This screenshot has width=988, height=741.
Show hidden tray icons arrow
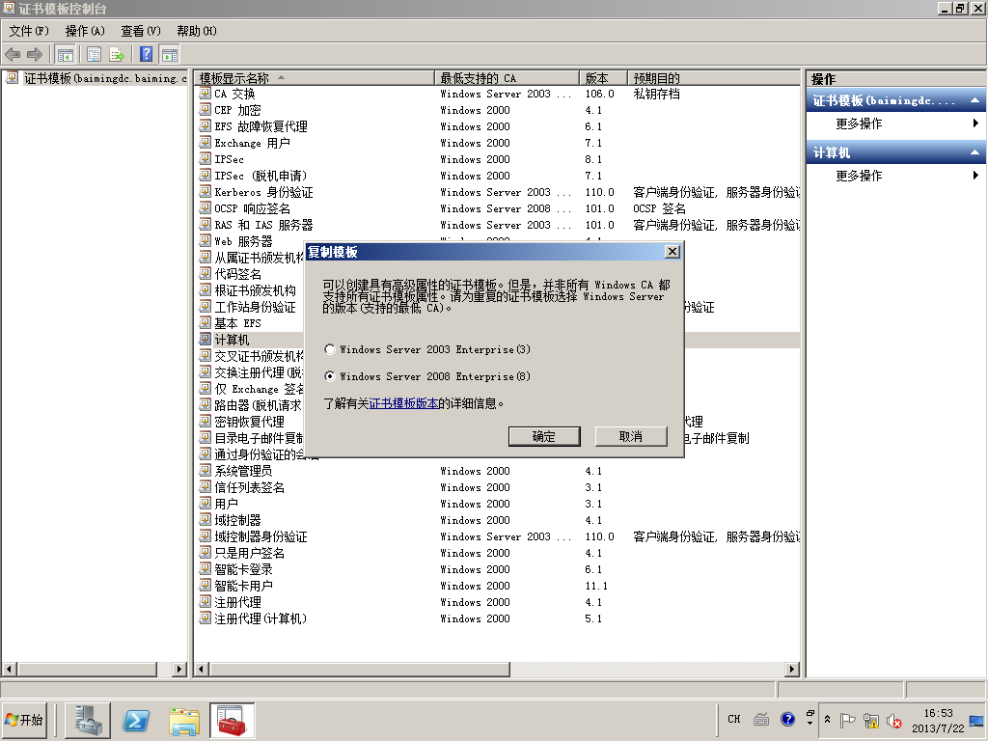(827, 719)
